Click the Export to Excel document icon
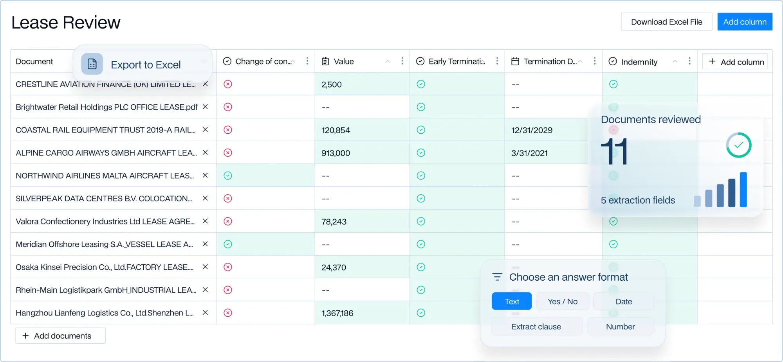Viewport: 783px width, 362px height. click(x=92, y=64)
